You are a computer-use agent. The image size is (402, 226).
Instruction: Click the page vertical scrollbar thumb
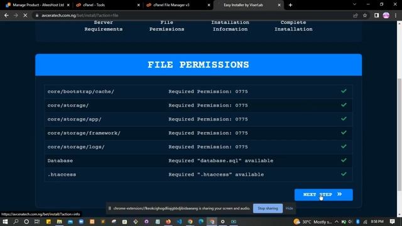(x=399, y=134)
